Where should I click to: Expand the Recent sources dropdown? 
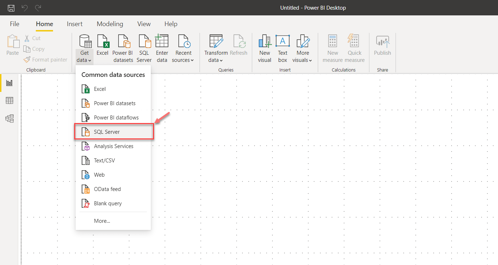pyautogui.click(x=183, y=48)
